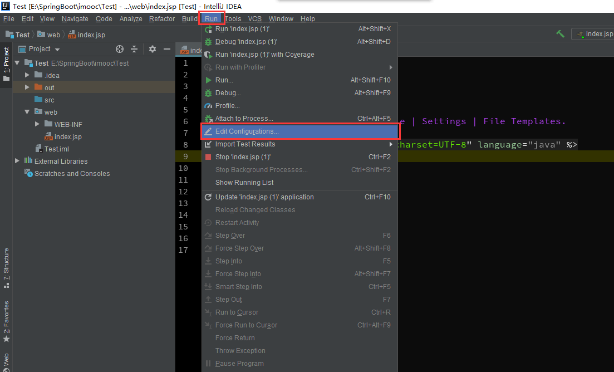The image size is (614, 372).
Task: Open the Build menu
Action: [x=189, y=19]
